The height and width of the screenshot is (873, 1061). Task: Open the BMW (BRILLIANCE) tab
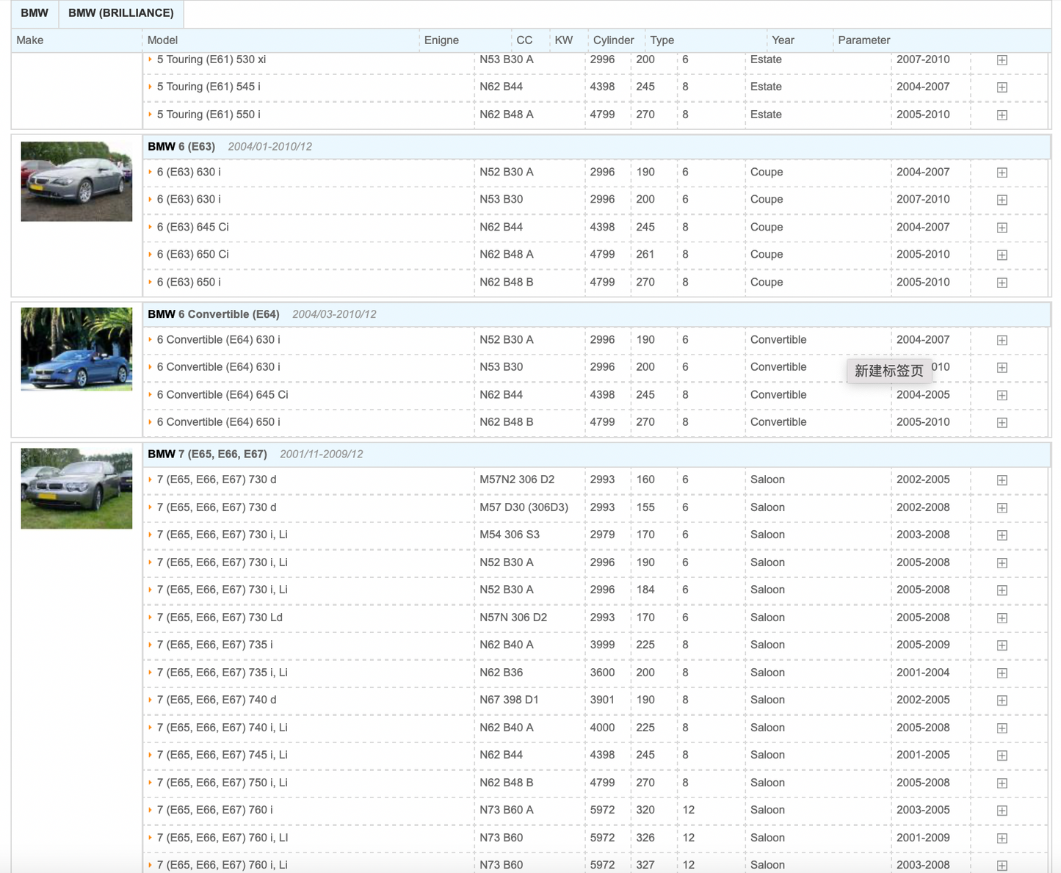[x=121, y=13]
